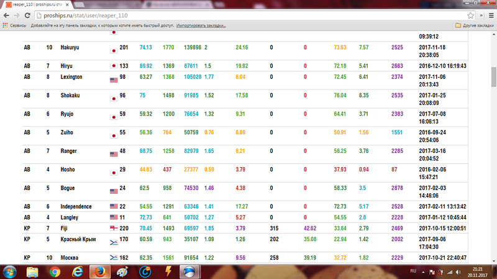Click the Chrome icon in taskbar
Viewport: 497px width, 279px height.
point(55,271)
